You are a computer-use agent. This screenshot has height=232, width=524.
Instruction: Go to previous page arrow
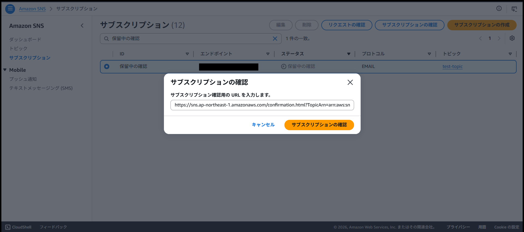click(480, 38)
